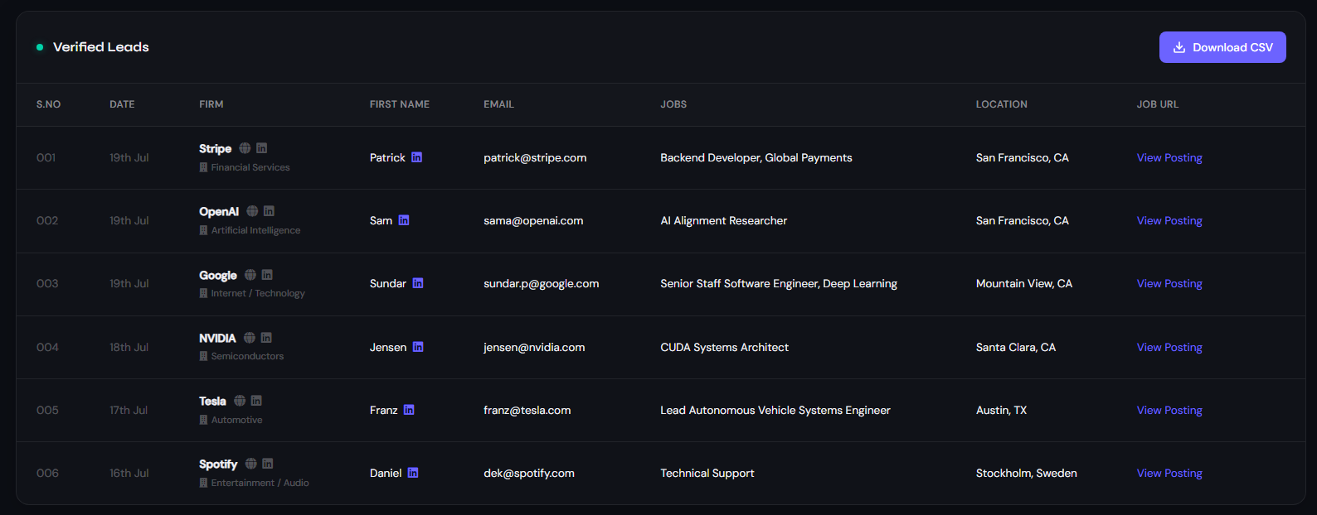Click serial number 004
1317x515 pixels.
click(x=47, y=347)
